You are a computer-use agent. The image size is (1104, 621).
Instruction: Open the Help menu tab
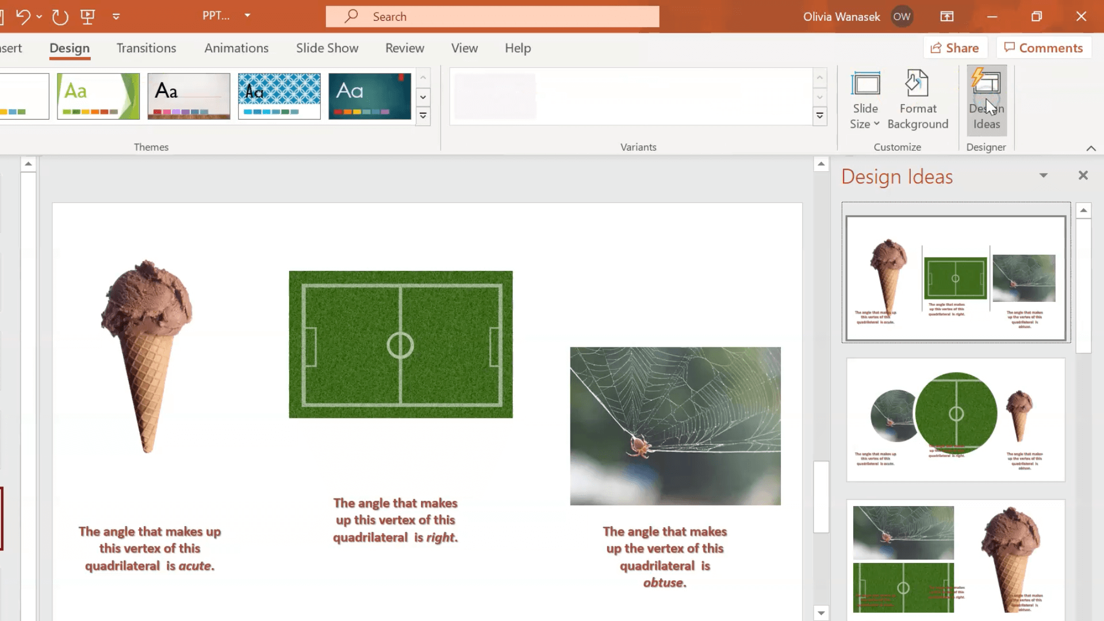pyautogui.click(x=517, y=48)
